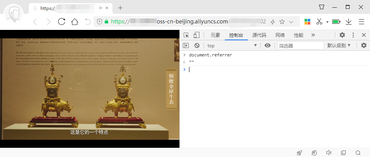The width and height of the screenshot is (370, 157).
Task: Click the lightning speed mode icon
Action: pos(273,22)
